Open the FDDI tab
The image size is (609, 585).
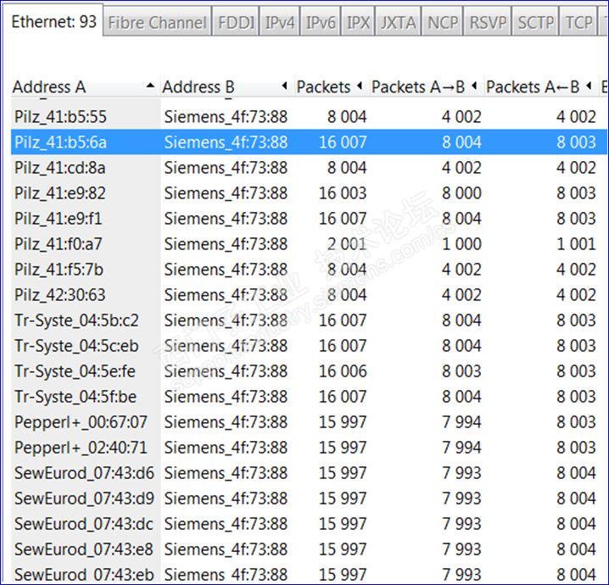[x=236, y=23]
